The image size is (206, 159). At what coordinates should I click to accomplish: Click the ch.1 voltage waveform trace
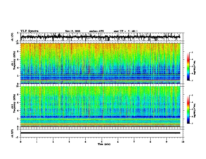pyautogui.click(x=100, y=37)
